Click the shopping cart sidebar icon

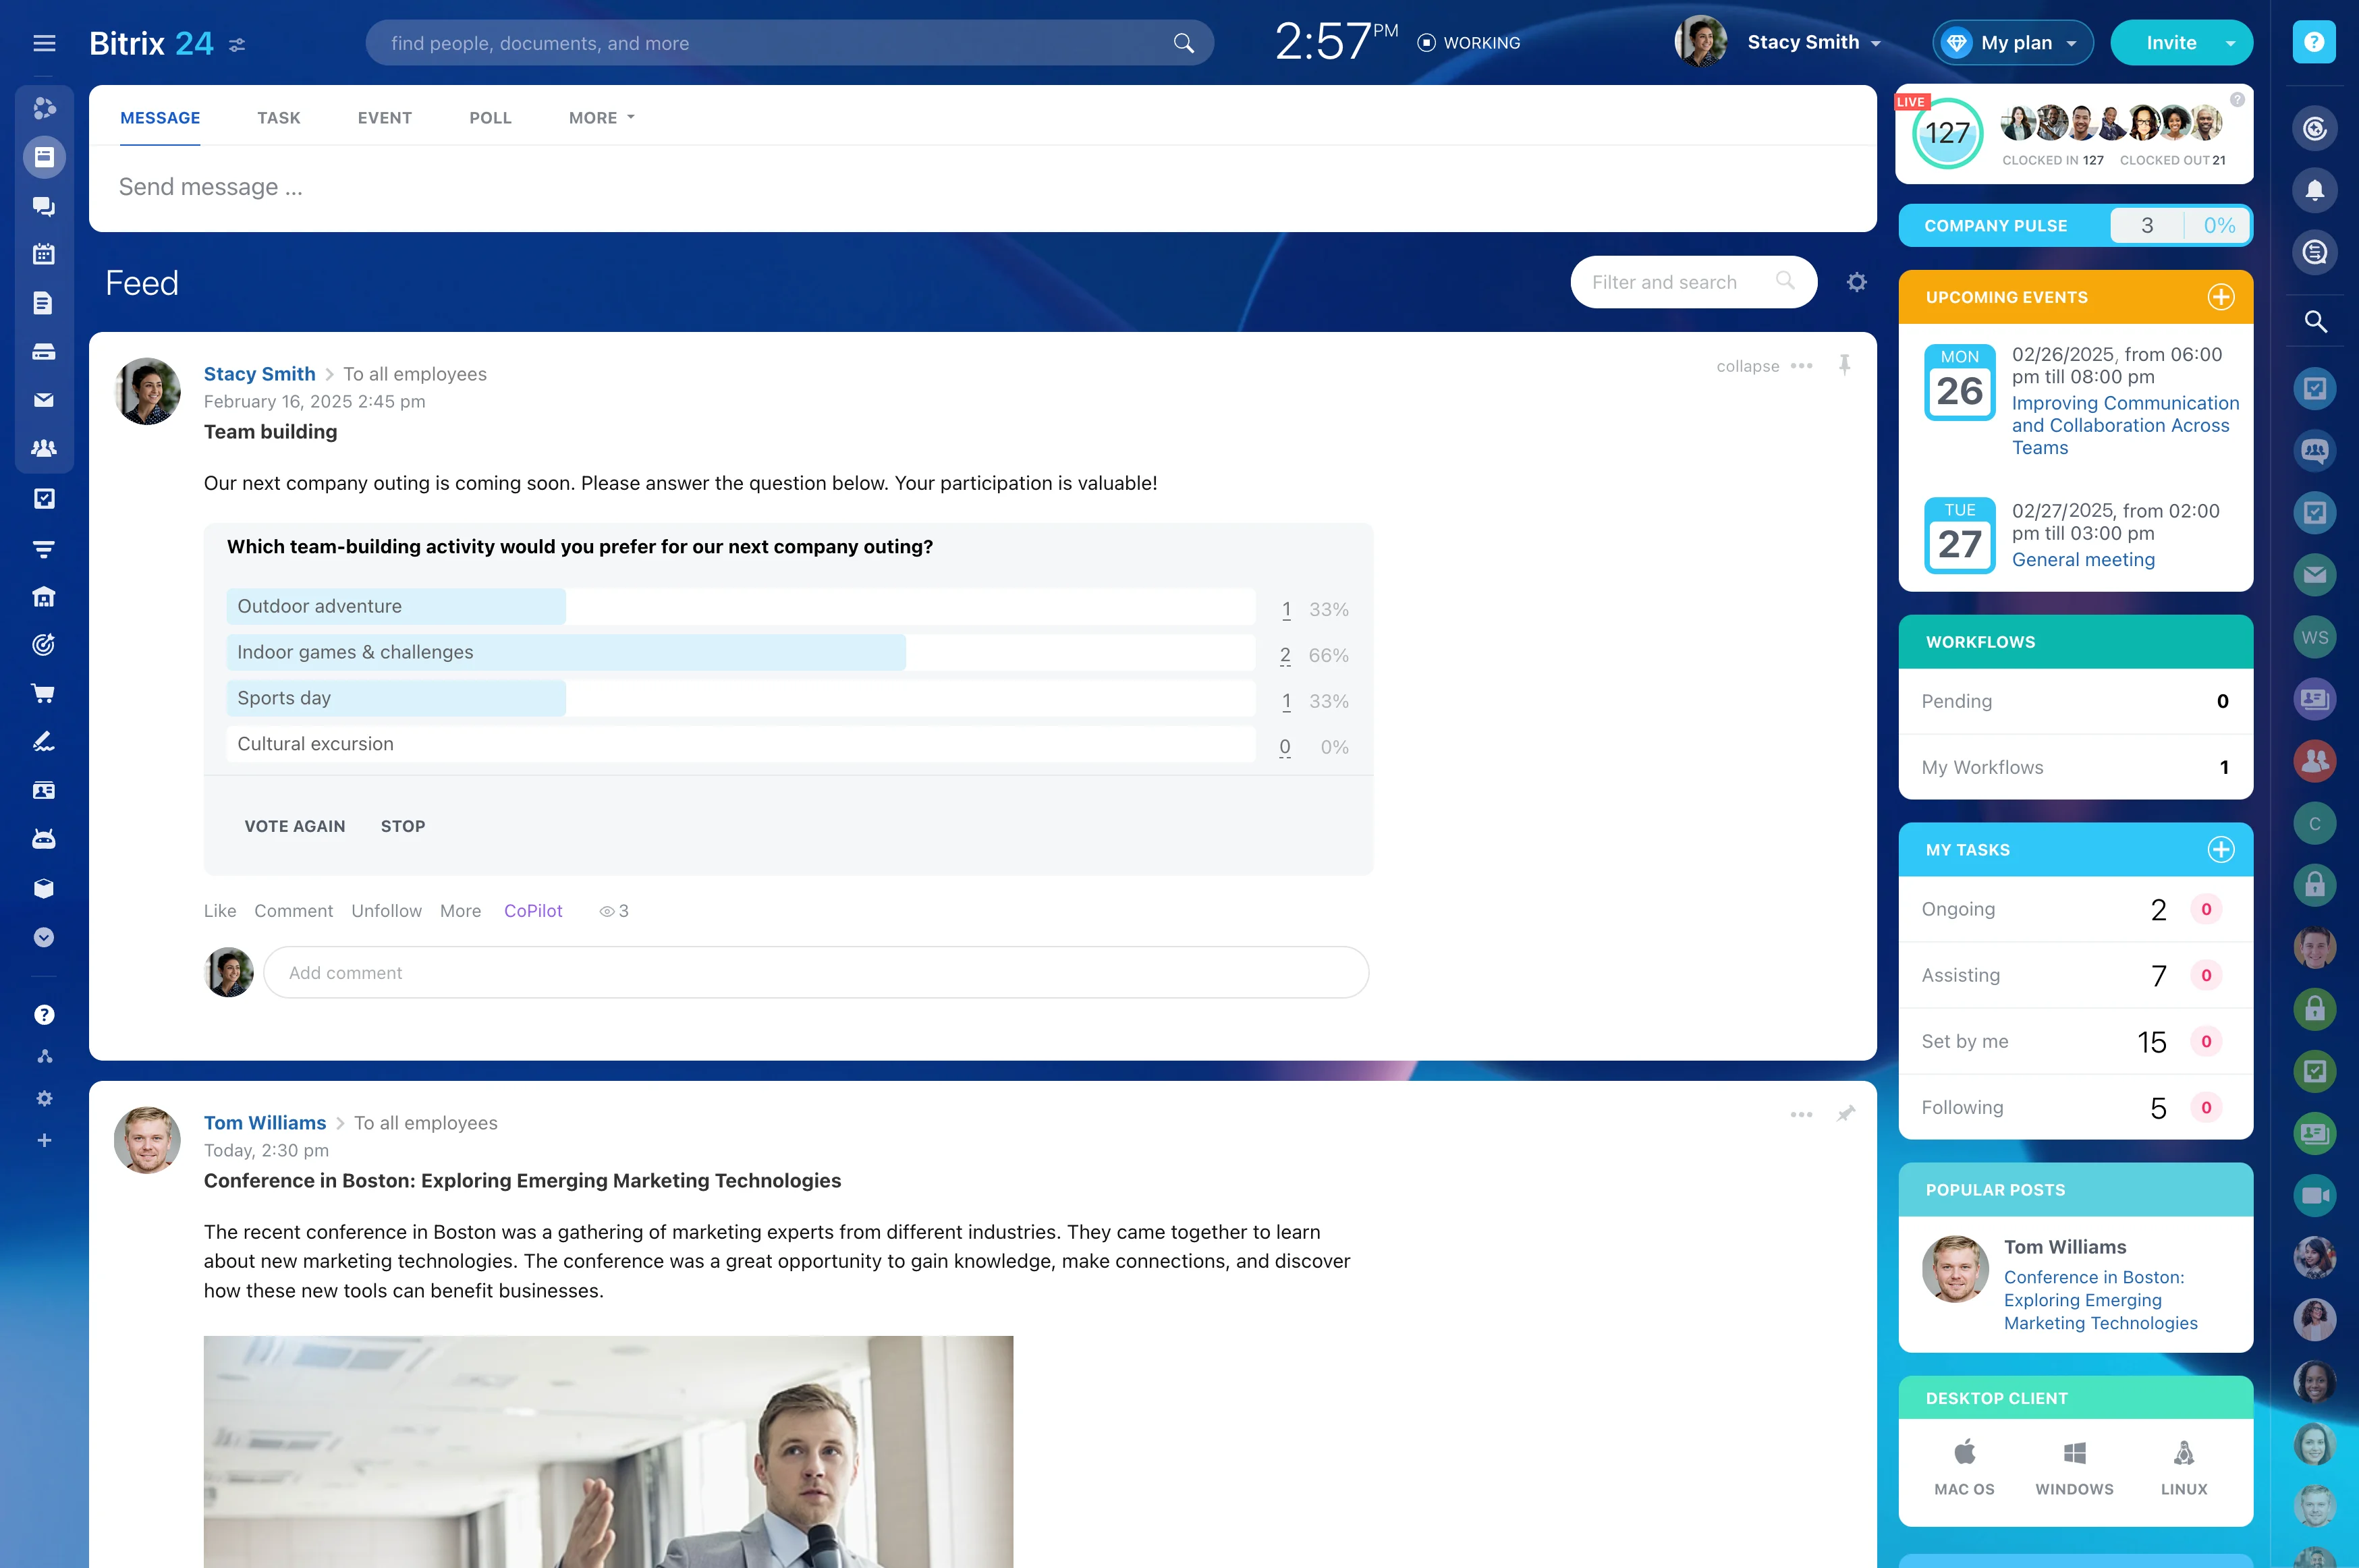[43, 693]
